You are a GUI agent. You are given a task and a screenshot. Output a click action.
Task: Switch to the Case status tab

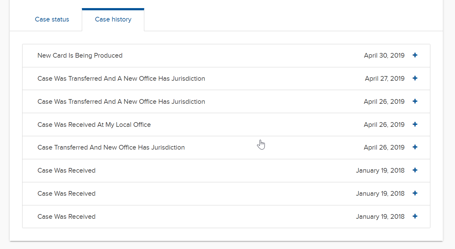point(52,19)
